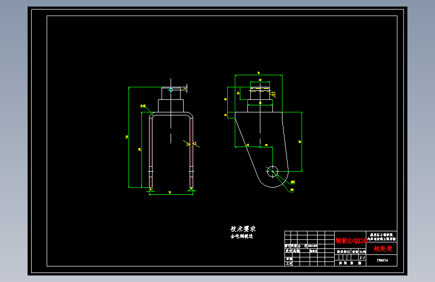Click the '75' top dimension of right view

pyautogui.click(x=258, y=73)
